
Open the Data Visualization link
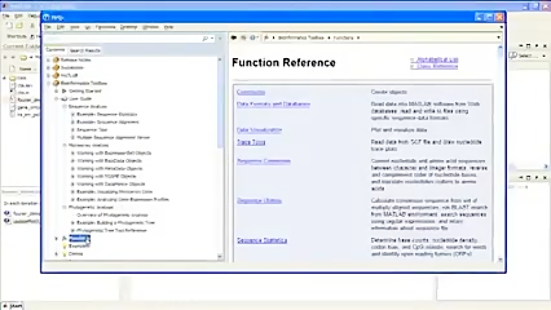[x=259, y=130]
